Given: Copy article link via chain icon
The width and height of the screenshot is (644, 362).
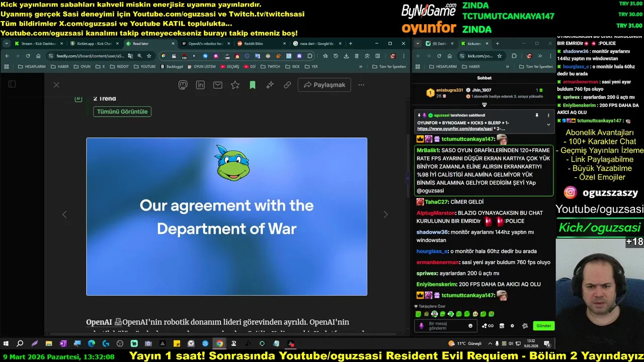Looking at the screenshot, I should point(287,85).
